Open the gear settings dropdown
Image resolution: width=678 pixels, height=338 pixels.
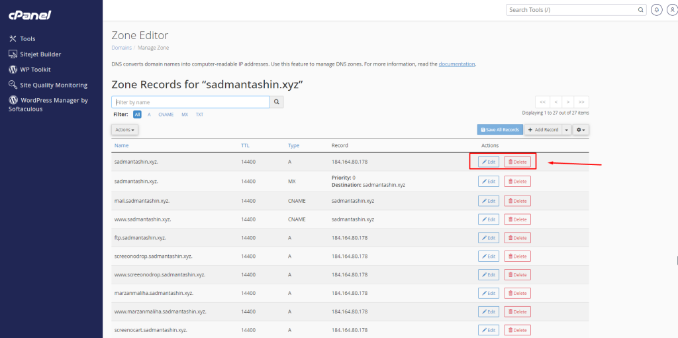click(581, 130)
